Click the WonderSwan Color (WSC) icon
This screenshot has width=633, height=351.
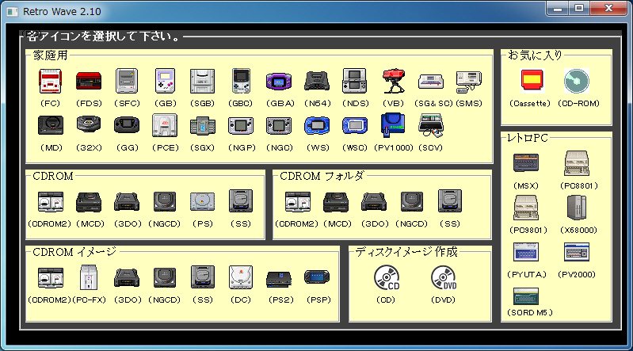coord(355,126)
